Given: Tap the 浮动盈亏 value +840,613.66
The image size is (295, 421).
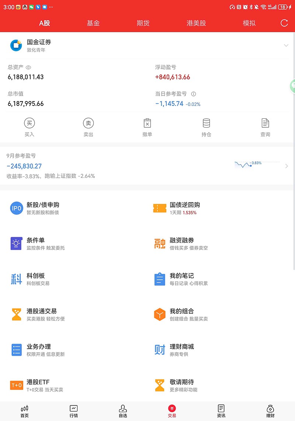Looking at the screenshot, I should click(173, 77).
